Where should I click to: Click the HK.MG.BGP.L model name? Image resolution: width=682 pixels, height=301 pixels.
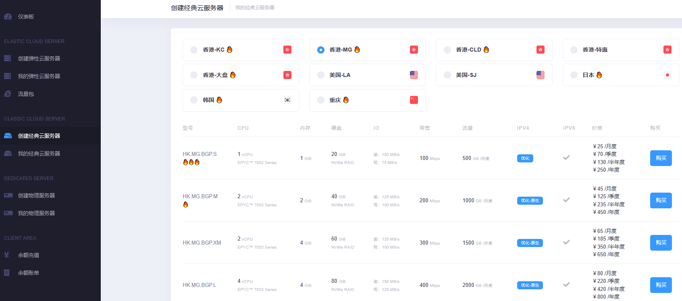(199, 285)
